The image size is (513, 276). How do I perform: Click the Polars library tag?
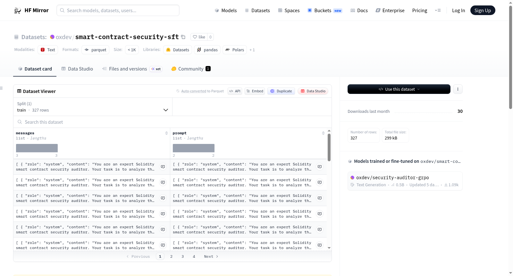click(235, 50)
